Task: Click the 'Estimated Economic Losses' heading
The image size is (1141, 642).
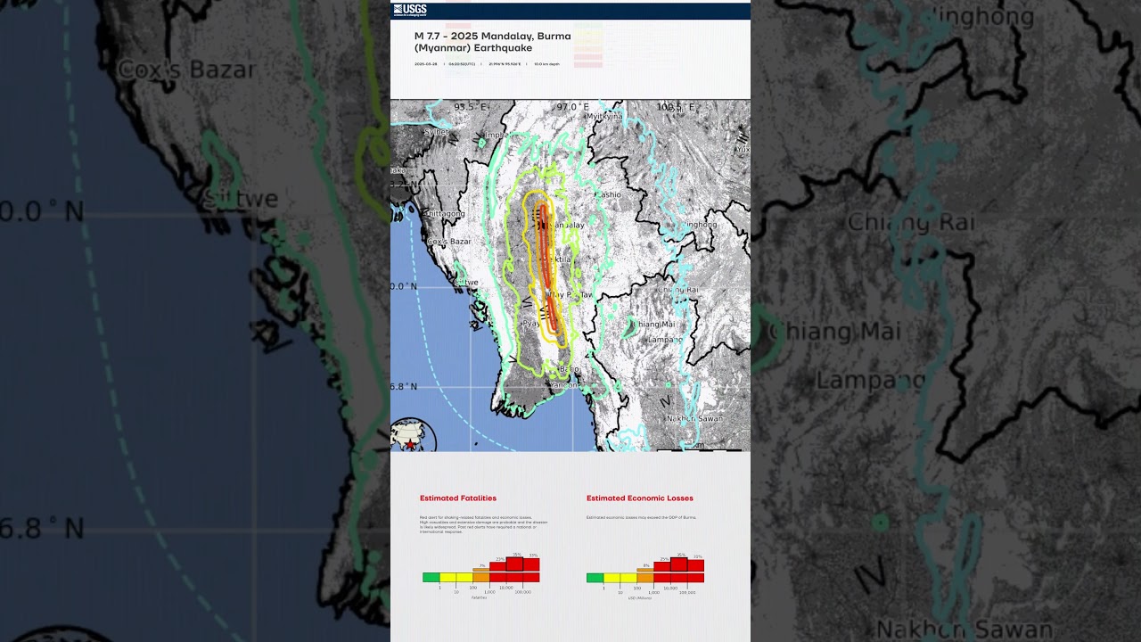Action: pyautogui.click(x=640, y=498)
